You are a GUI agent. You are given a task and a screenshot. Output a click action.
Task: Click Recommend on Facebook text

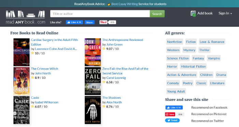pyautogui.click(x=209, y=108)
